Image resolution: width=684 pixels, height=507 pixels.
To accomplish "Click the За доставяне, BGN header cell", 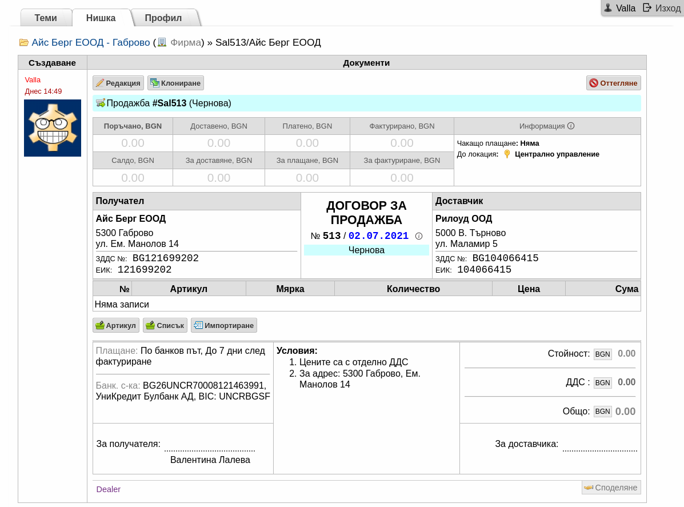I will point(218,161).
